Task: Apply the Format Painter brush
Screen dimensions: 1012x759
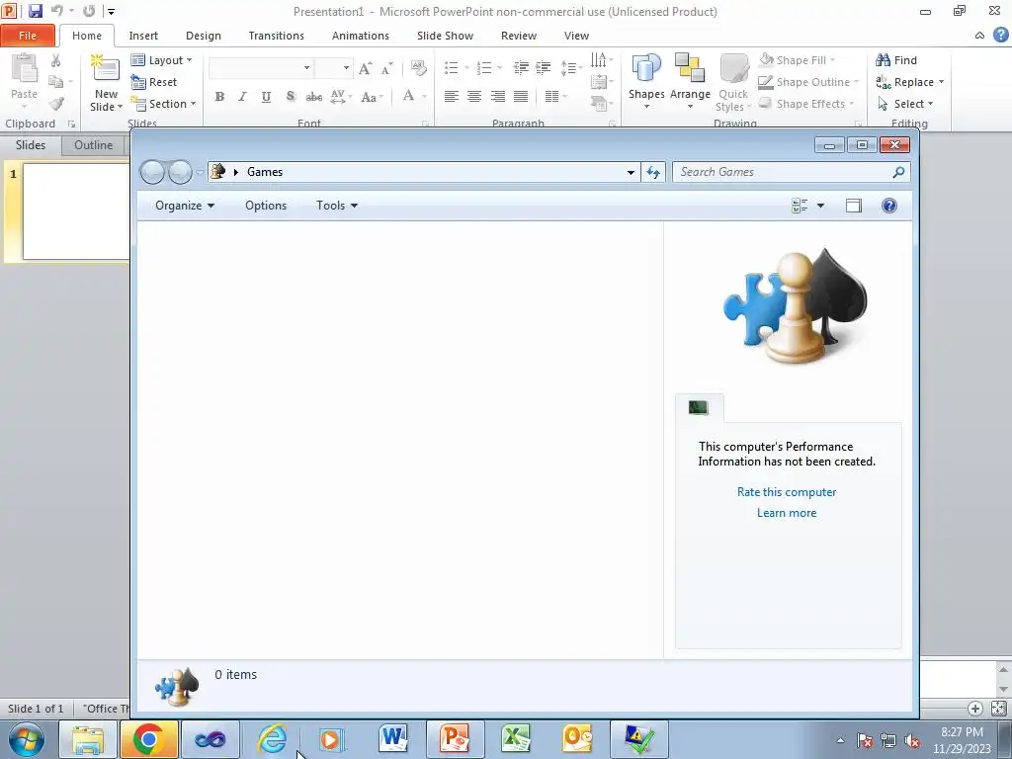Action: tap(56, 103)
